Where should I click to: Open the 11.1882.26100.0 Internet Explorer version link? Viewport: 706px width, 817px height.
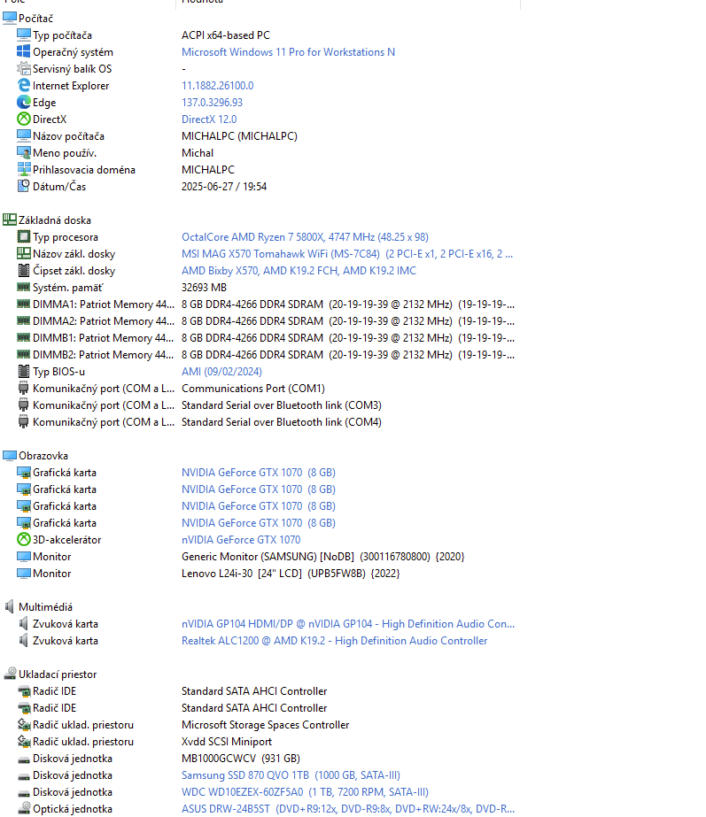point(217,86)
